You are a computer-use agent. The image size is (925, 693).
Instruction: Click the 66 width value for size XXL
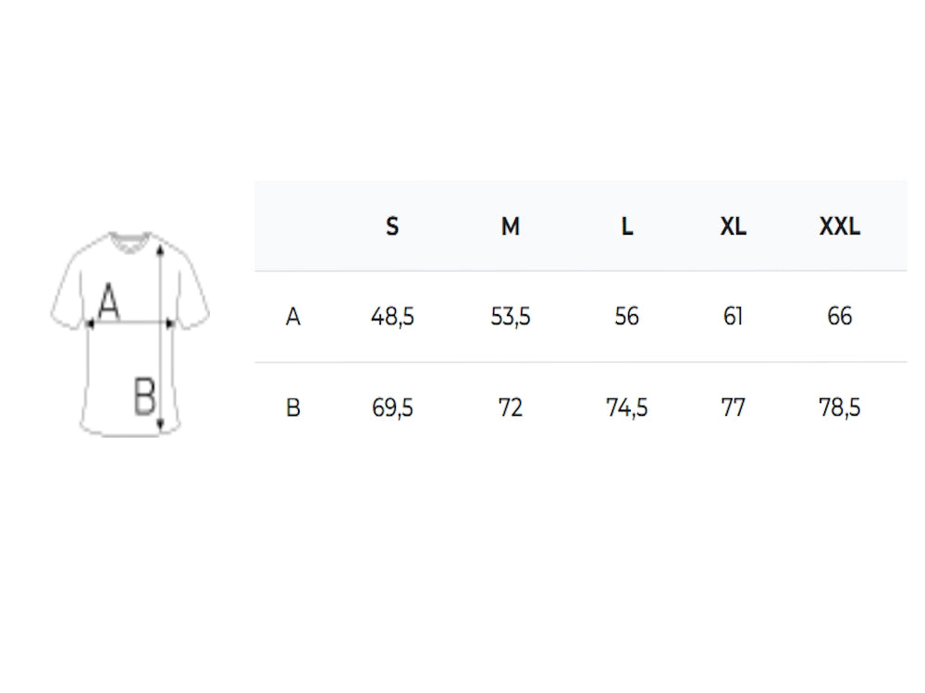tap(840, 317)
